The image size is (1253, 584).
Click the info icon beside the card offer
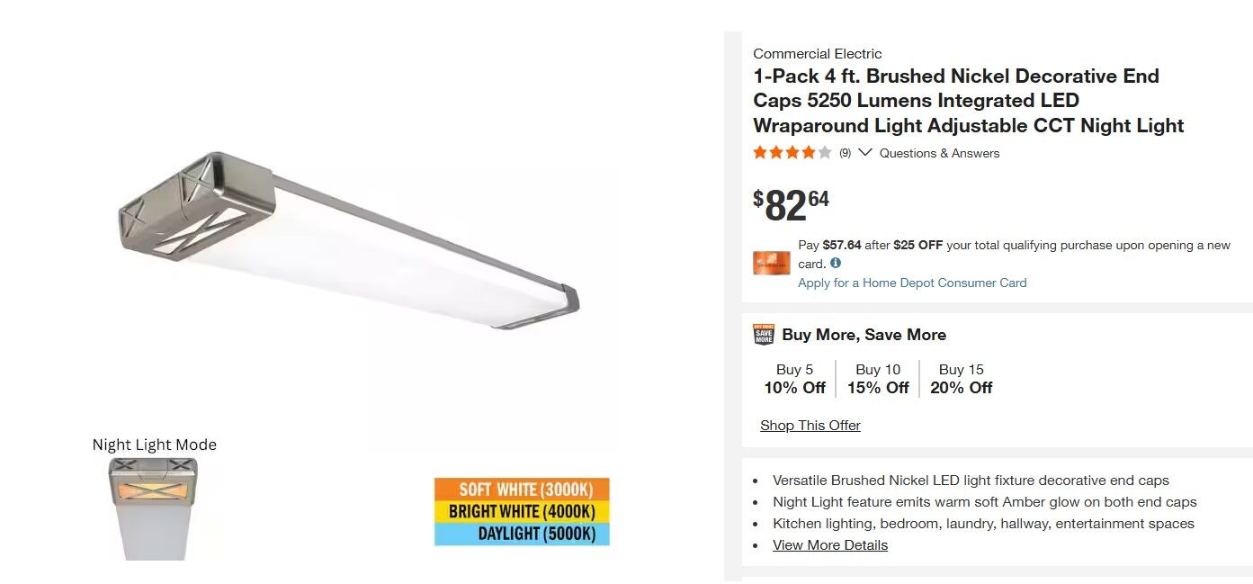pyautogui.click(x=836, y=264)
